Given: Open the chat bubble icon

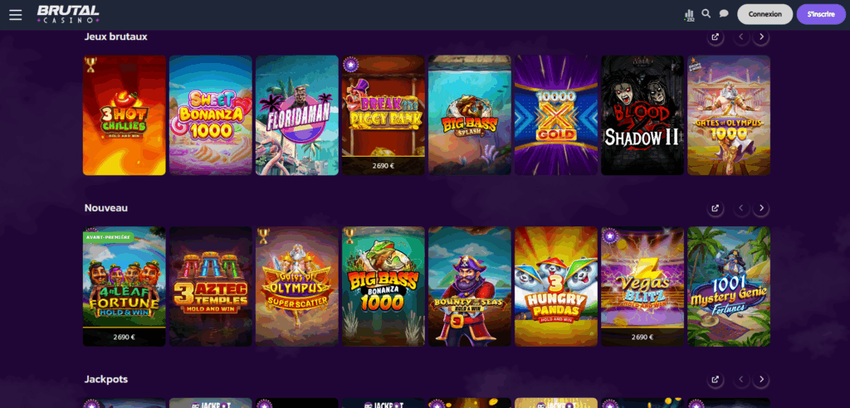Looking at the screenshot, I should click(x=724, y=13).
